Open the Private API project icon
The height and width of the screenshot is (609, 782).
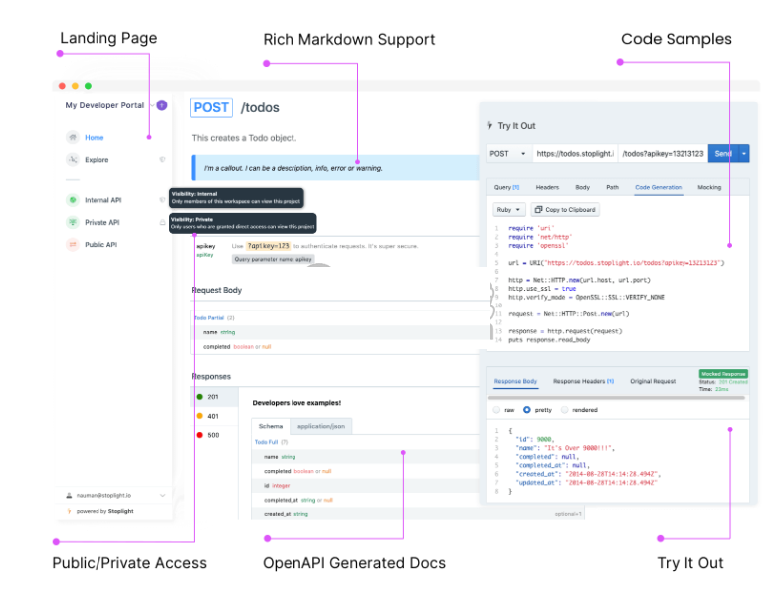point(73,222)
